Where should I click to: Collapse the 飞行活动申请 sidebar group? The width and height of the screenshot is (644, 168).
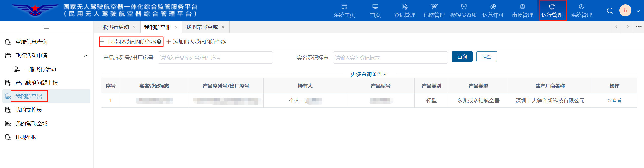point(86,56)
